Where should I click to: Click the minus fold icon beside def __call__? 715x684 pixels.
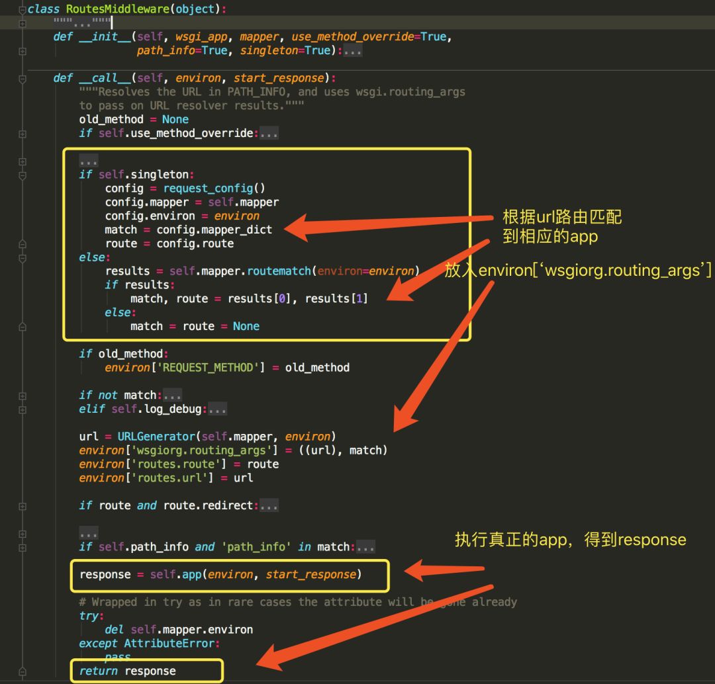22,78
